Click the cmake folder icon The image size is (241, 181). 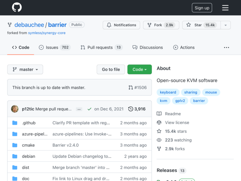pos(15,145)
